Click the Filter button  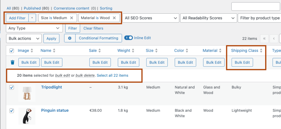(72, 28)
